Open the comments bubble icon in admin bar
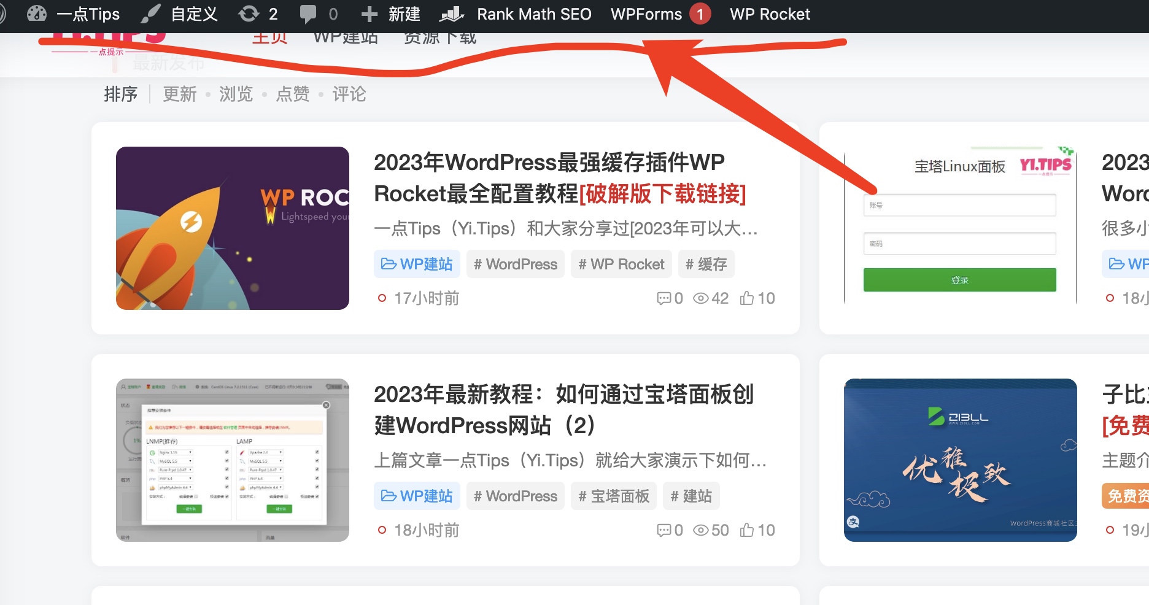The width and height of the screenshot is (1149, 605). 308,13
